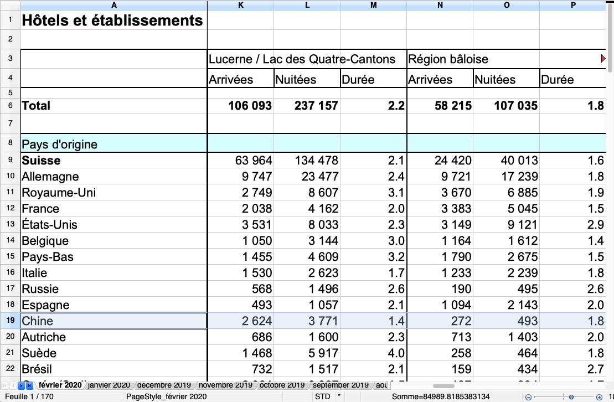Image resolution: width=614 pixels, height=402 pixels.
Task: Jump to last sheet with the arrow button
Action: (x=29, y=385)
